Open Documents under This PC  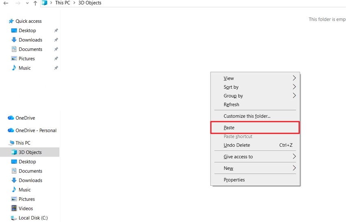pyautogui.click(x=31, y=171)
